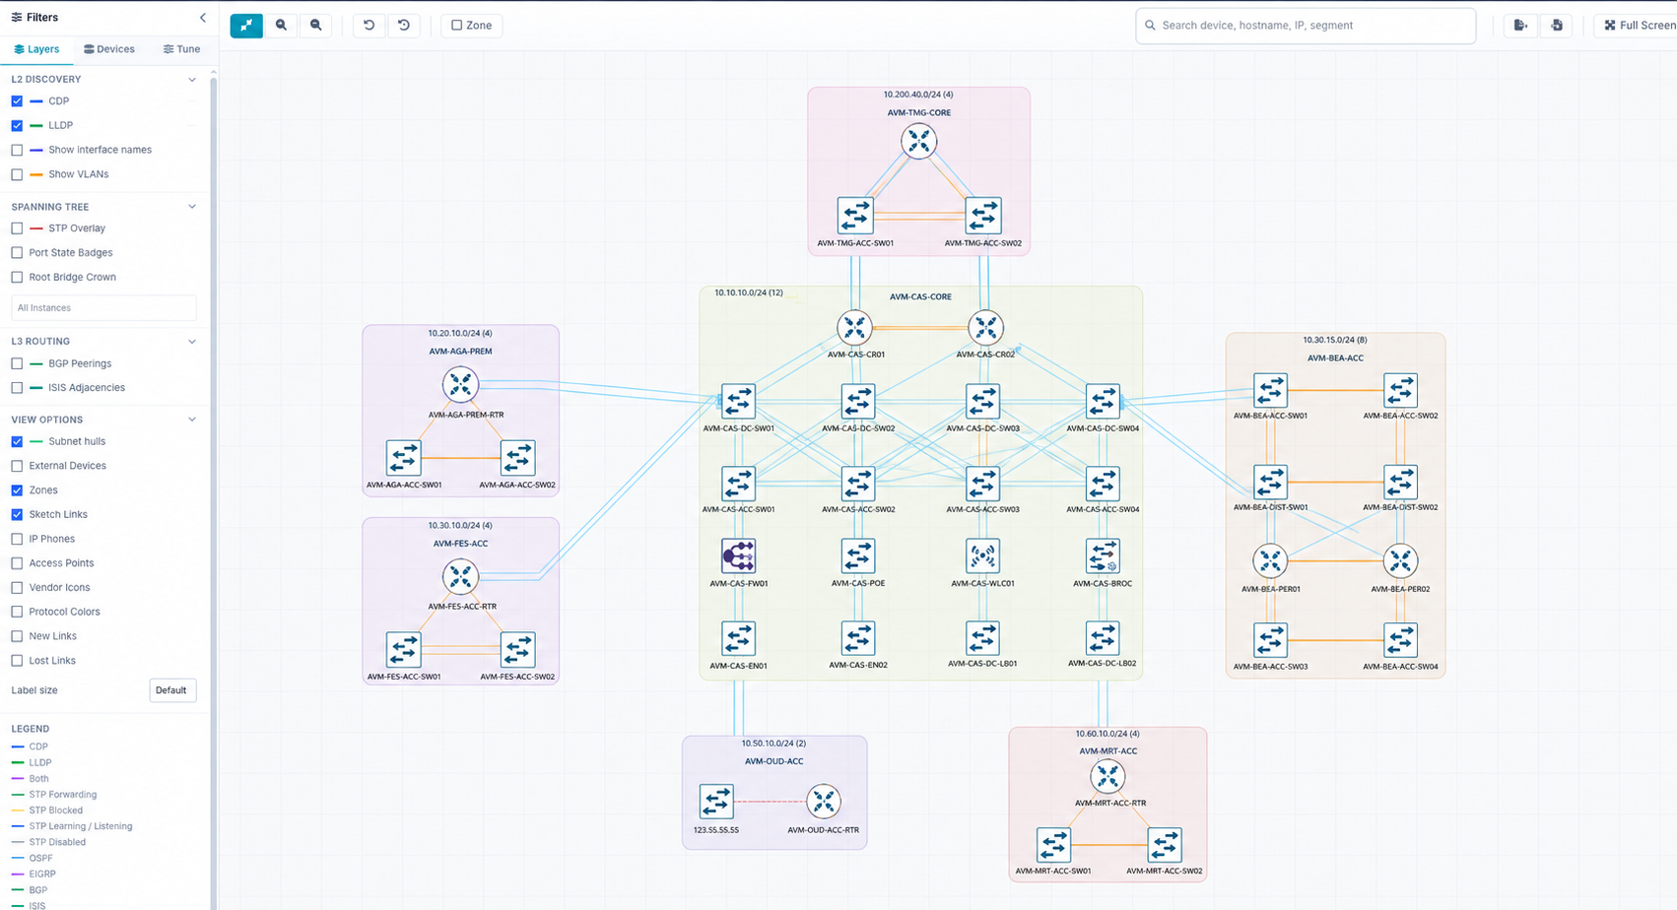
Task: Enable BGP Peerings checkbox
Action: point(17,363)
